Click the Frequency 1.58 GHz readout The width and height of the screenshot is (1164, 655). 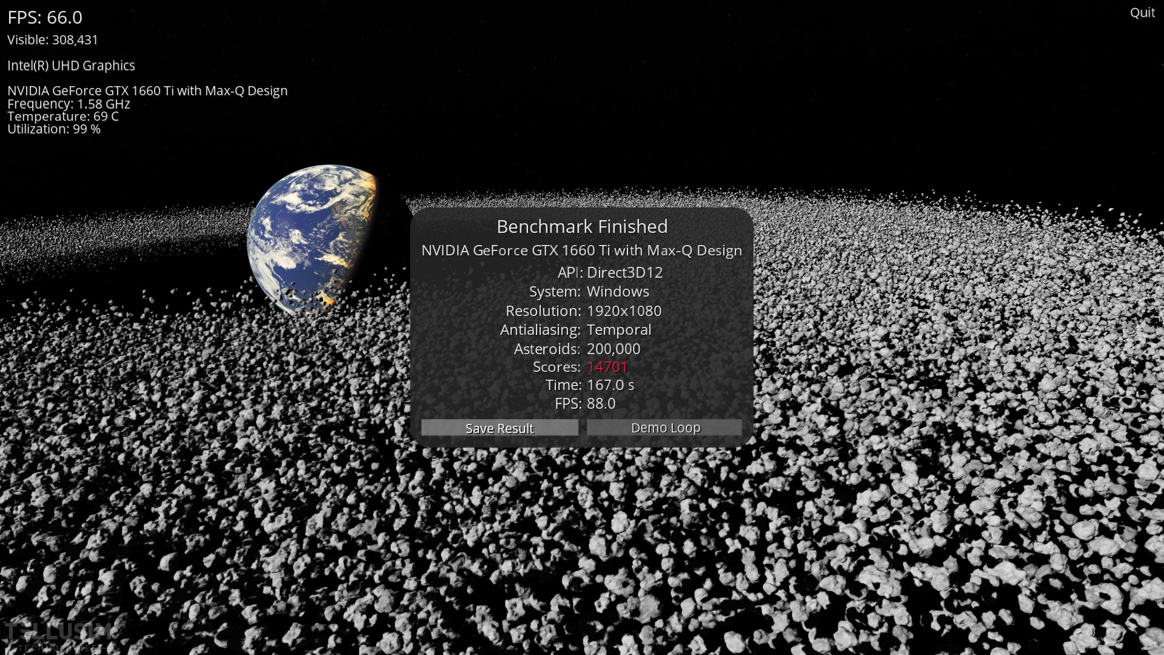(69, 104)
